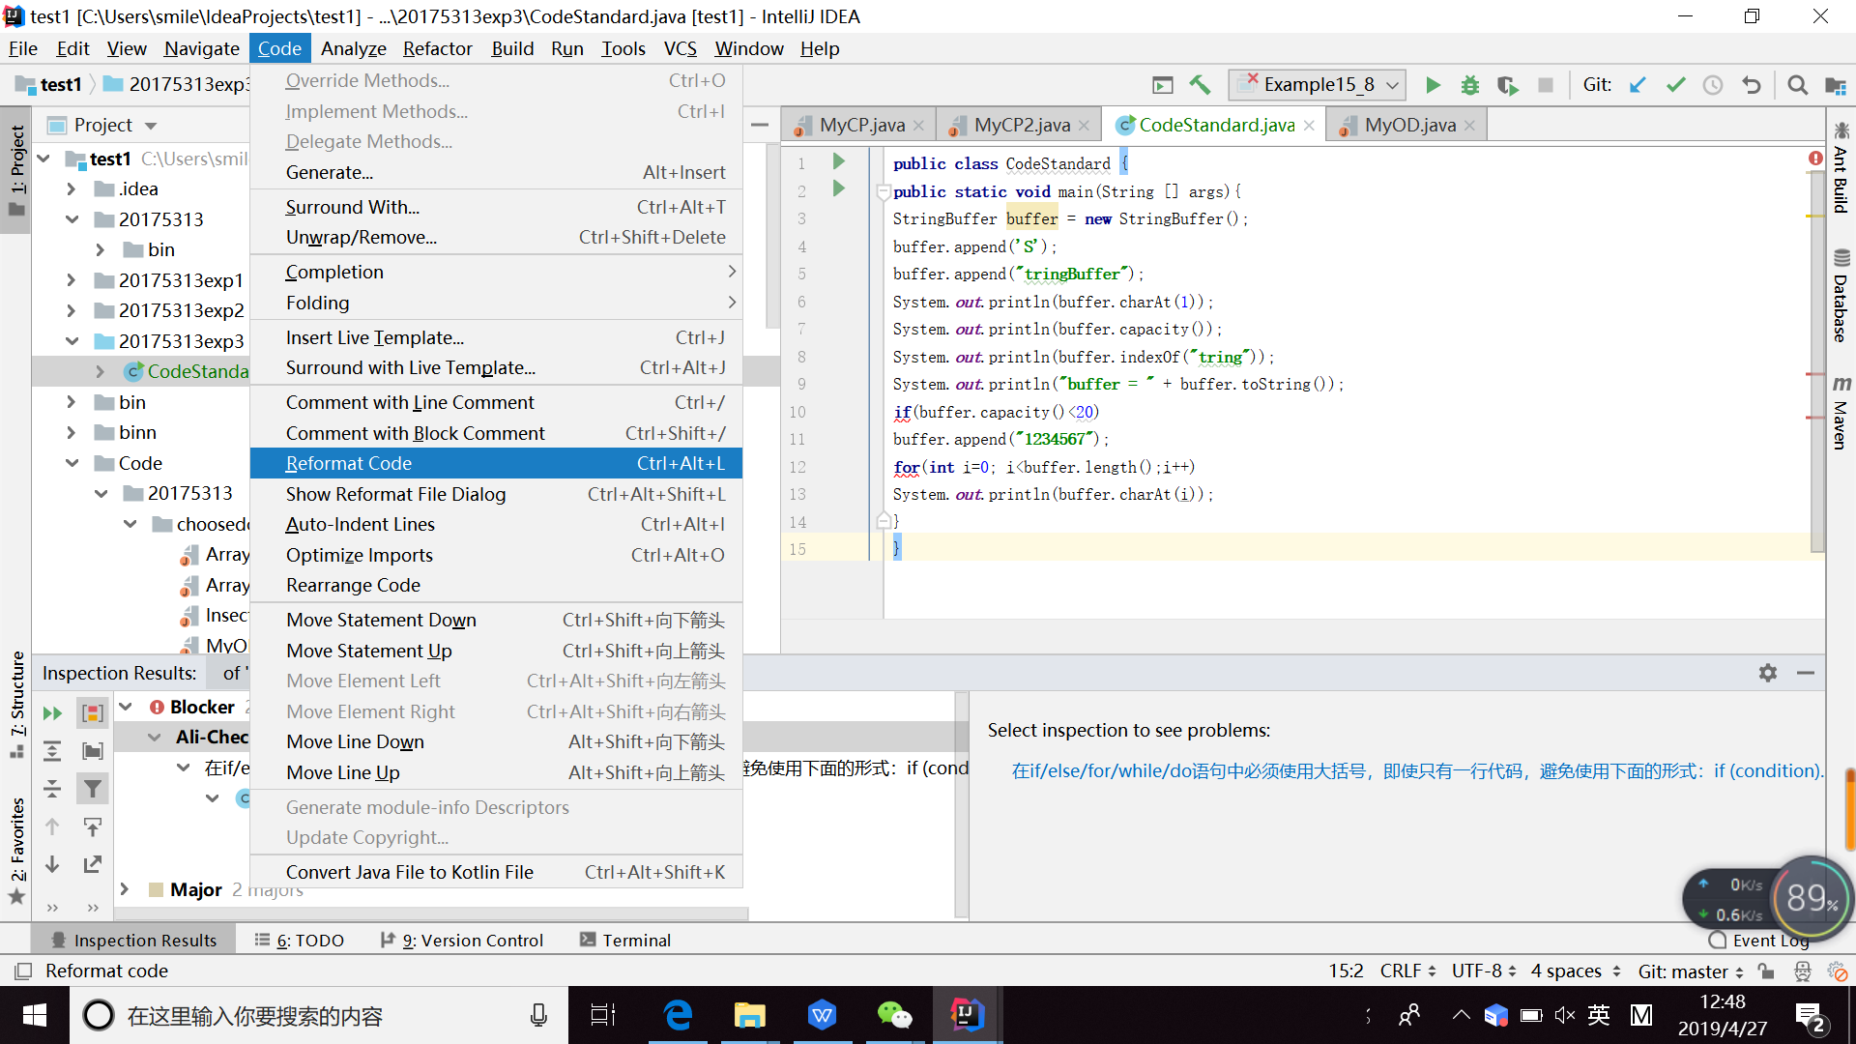Open Project view mode dropdown arrow
1856x1044 pixels.
[150, 126]
